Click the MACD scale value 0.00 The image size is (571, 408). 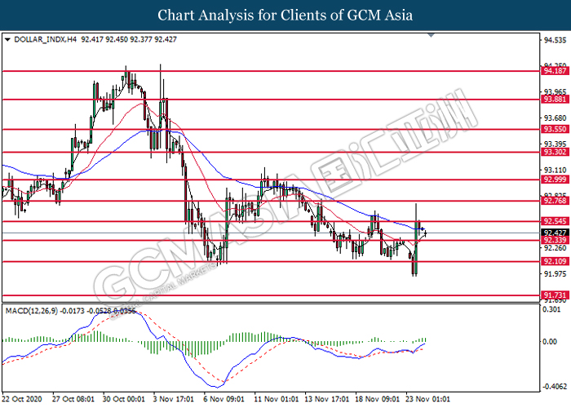coord(550,342)
